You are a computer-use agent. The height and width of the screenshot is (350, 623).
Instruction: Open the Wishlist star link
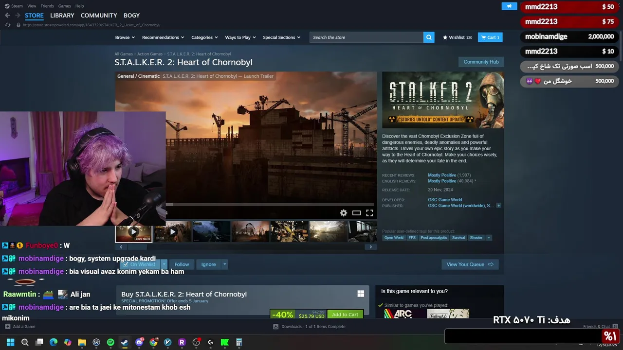tap(458, 37)
